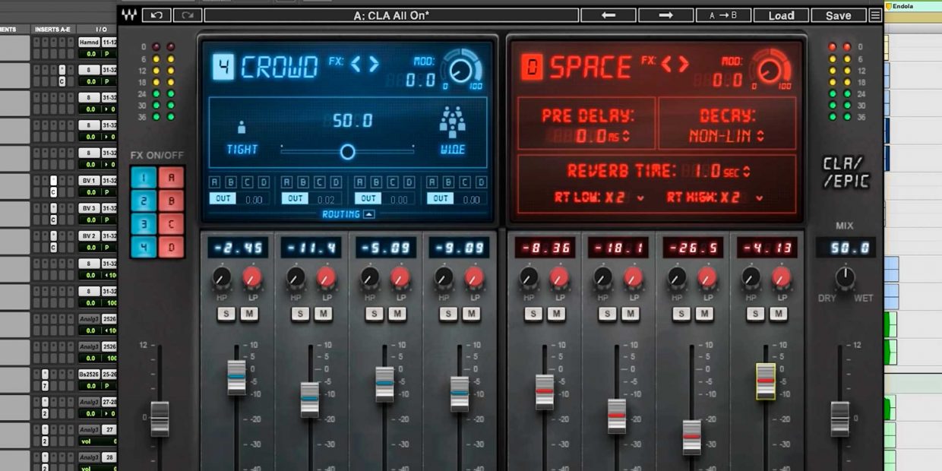Screen dimensions: 942x471
Task: Open the BV 1 input selector in Pro Tools
Action: click(x=89, y=181)
